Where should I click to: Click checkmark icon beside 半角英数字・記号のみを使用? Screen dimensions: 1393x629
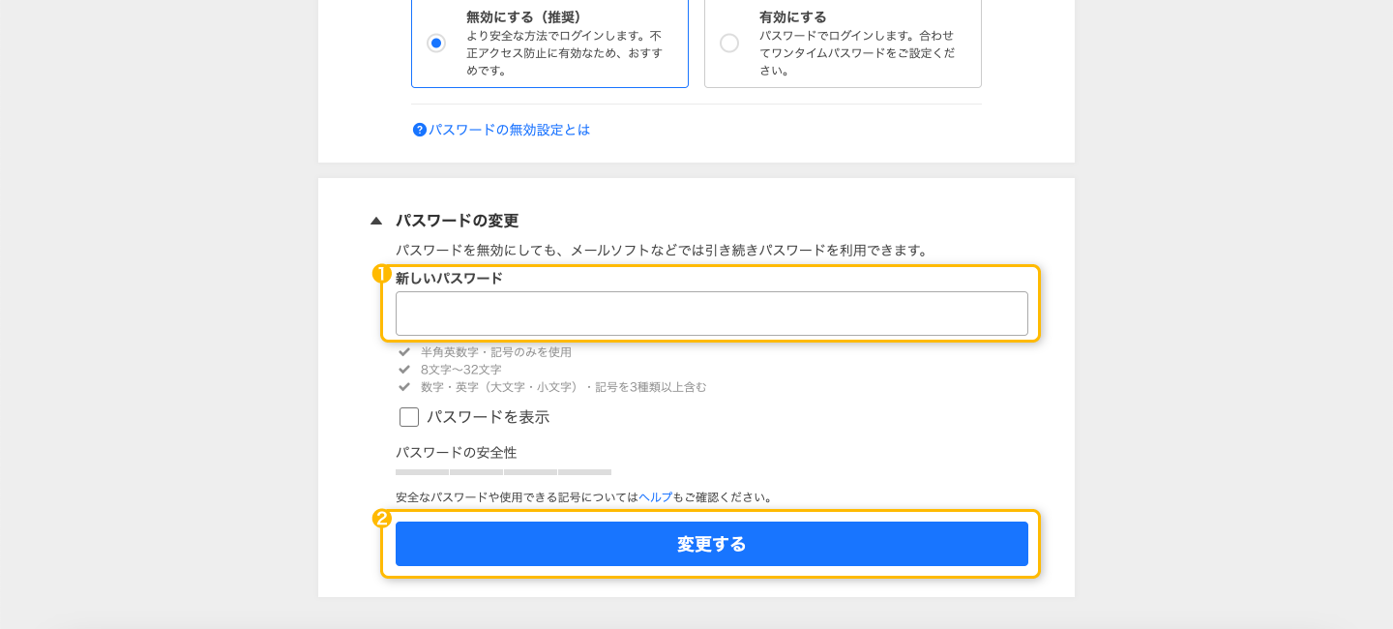point(404,352)
